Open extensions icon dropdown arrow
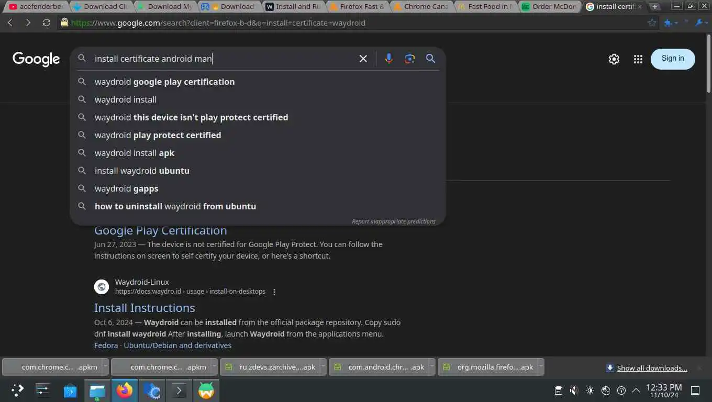712x402 pixels. click(x=676, y=23)
